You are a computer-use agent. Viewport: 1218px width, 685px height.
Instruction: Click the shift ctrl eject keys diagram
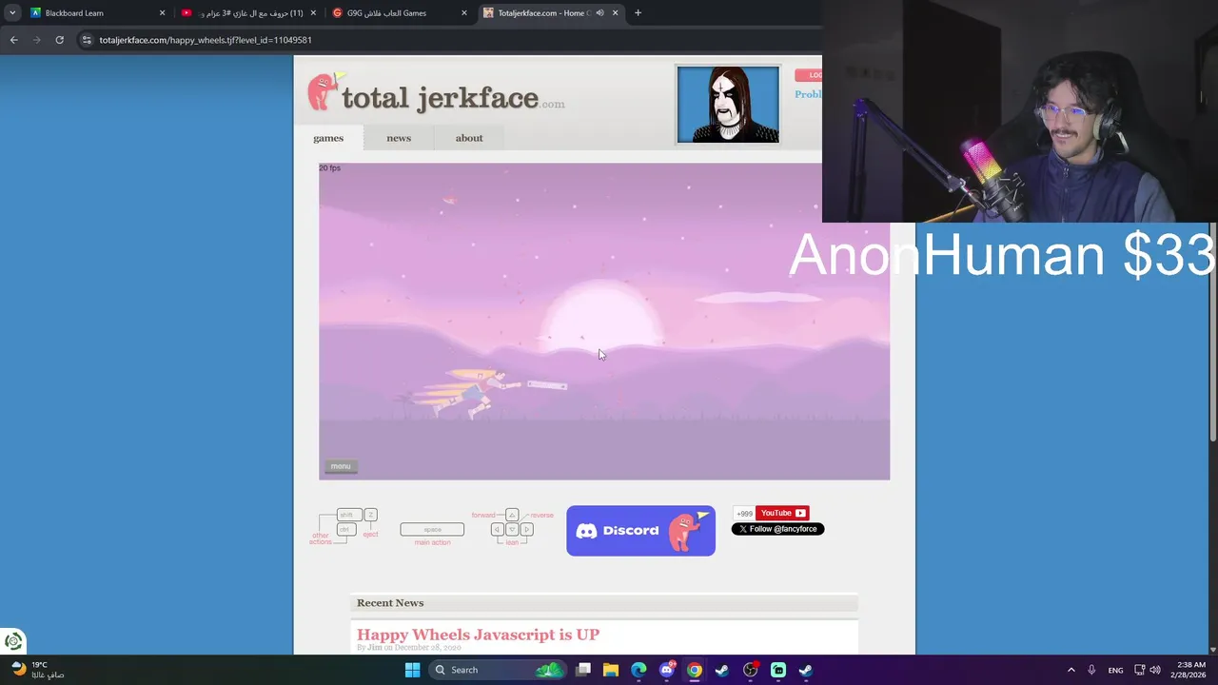pos(344,526)
